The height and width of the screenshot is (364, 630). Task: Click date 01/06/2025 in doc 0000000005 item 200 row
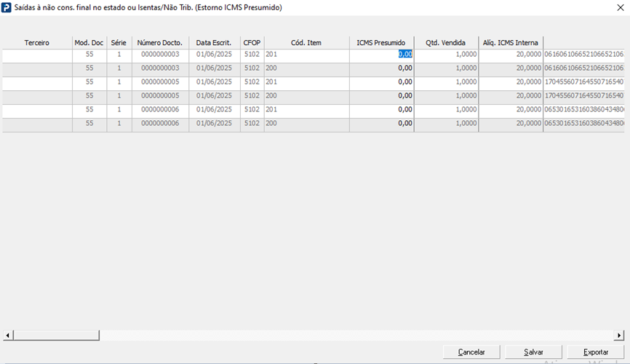click(x=214, y=95)
